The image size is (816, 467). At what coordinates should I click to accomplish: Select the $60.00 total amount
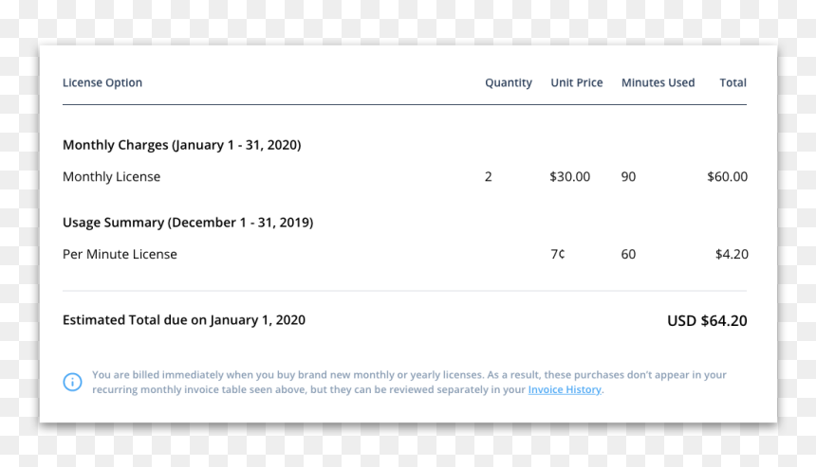pyautogui.click(x=727, y=176)
